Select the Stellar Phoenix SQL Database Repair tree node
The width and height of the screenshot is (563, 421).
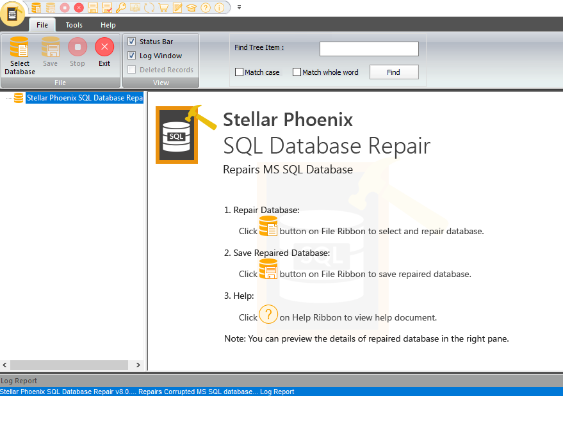85,98
